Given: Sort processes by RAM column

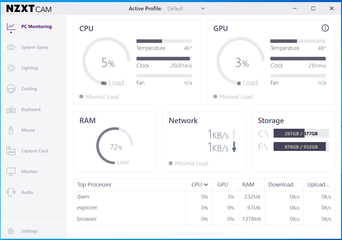Looking at the screenshot, I should pos(248,185).
